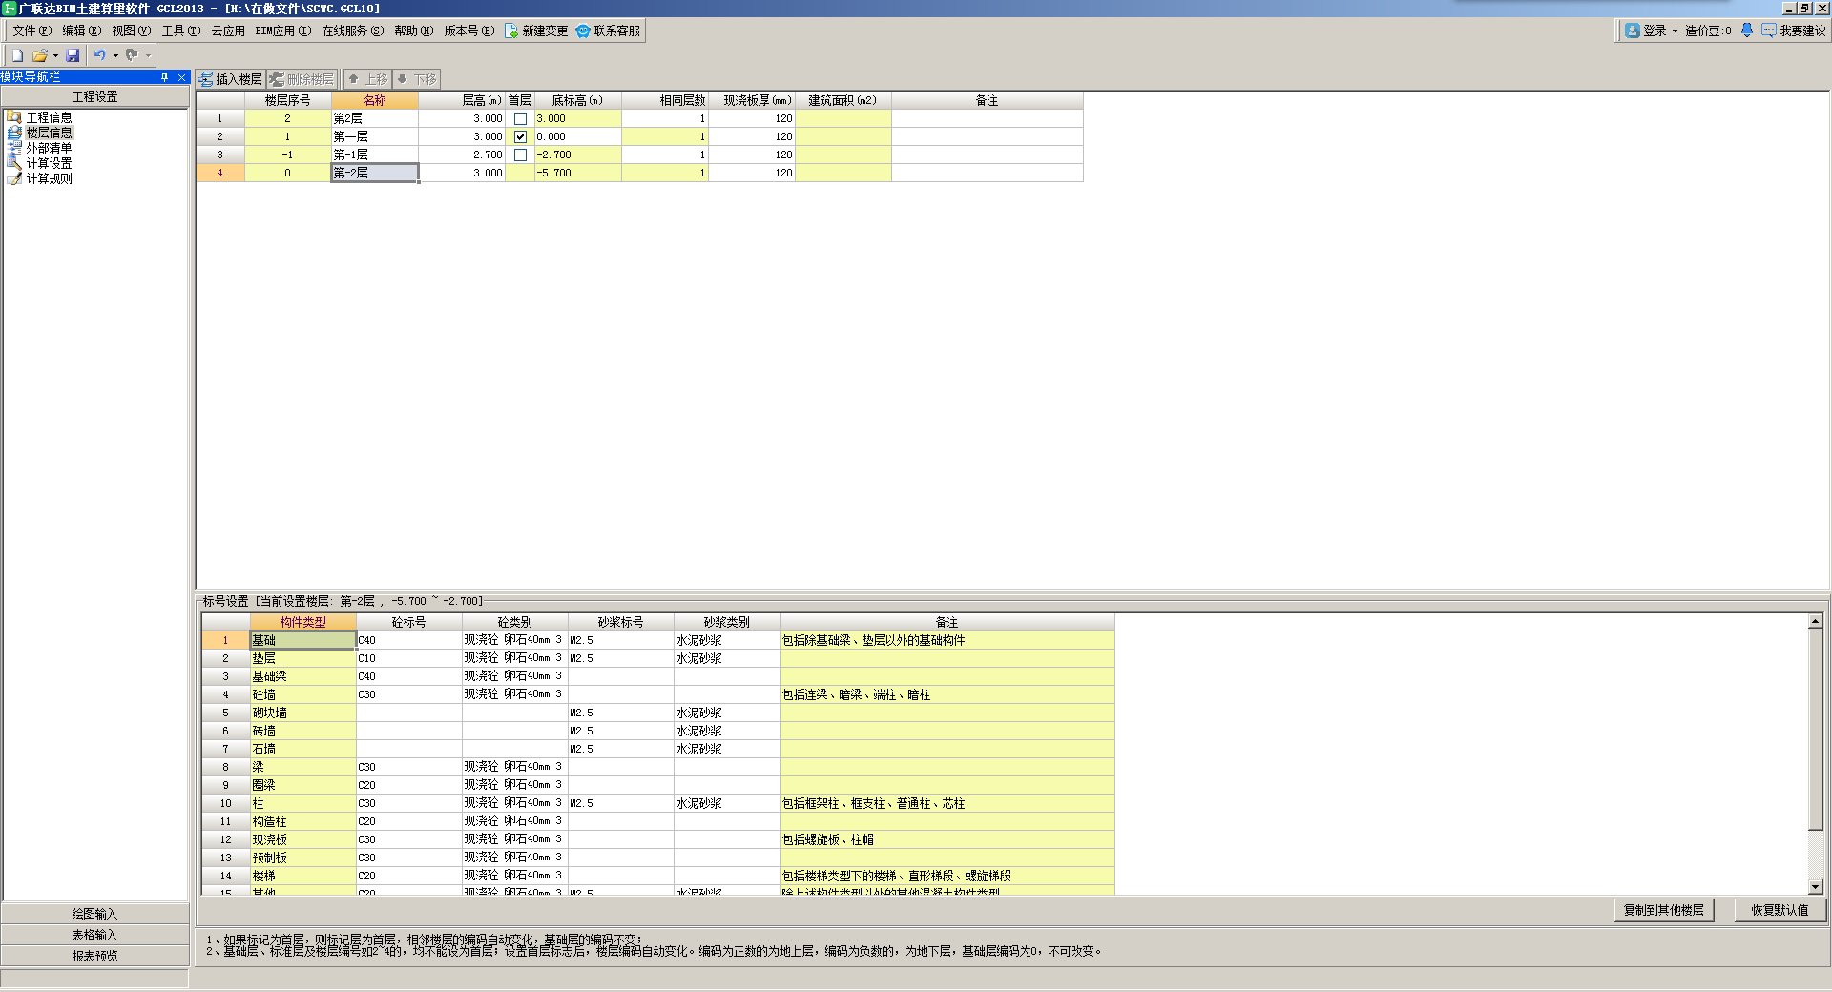Expand the Redo history dropdown arrow
This screenshot has height=992, width=1832.
point(148,55)
